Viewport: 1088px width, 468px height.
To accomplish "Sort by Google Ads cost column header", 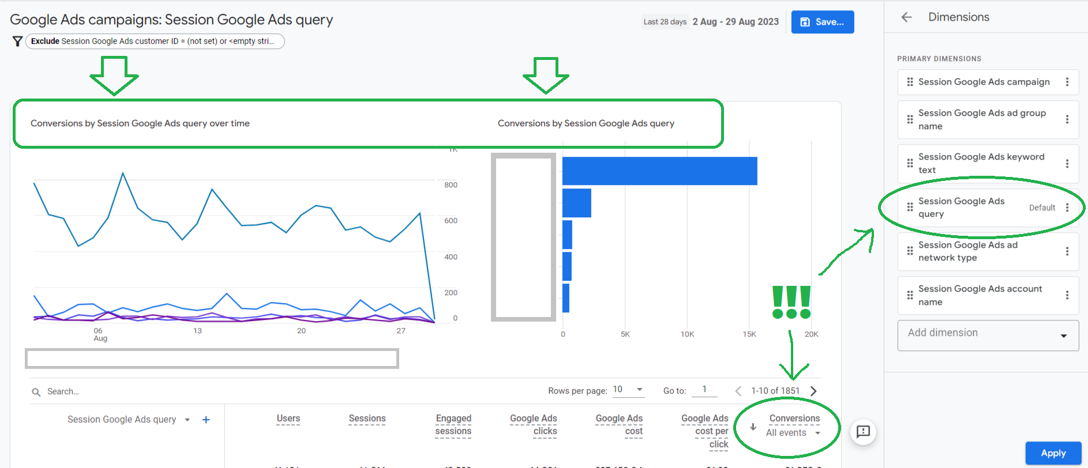I will [x=619, y=425].
